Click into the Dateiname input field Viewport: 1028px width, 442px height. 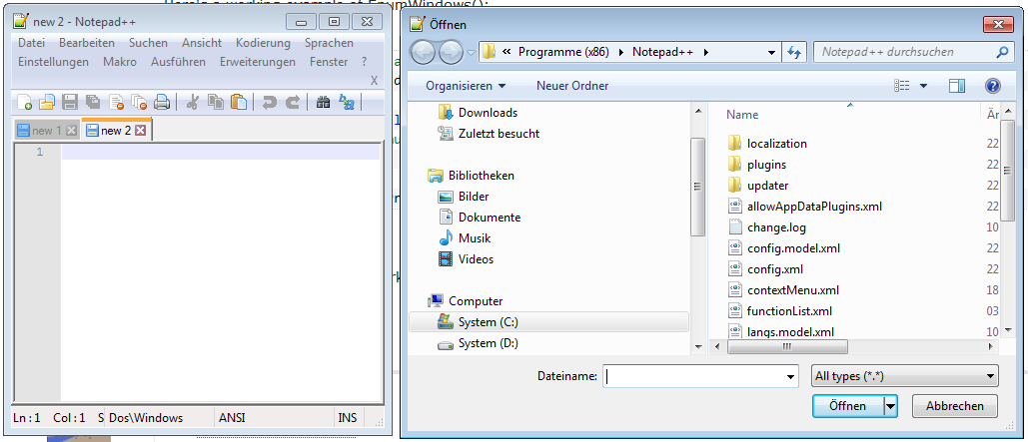pyautogui.click(x=693, y=376)
